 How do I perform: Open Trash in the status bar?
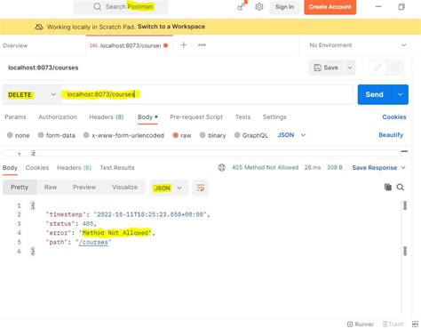coord(393,324)
